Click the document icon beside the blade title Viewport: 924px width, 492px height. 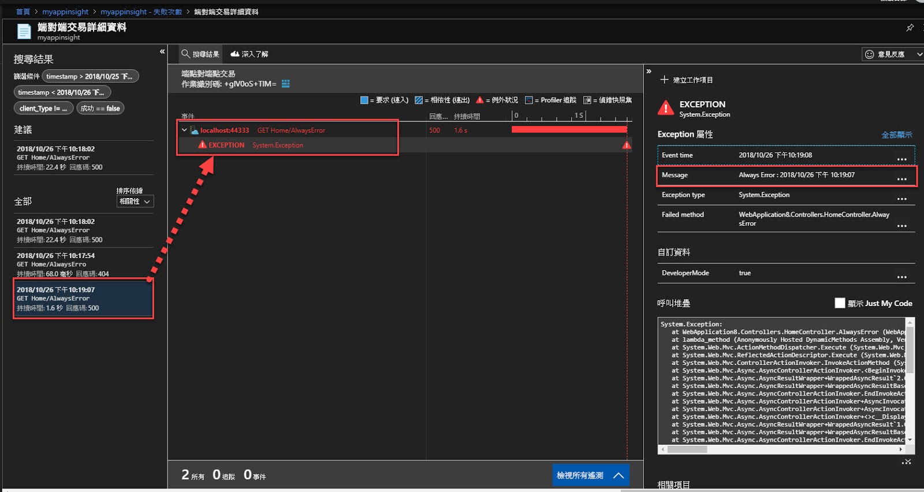coord(24,31)
